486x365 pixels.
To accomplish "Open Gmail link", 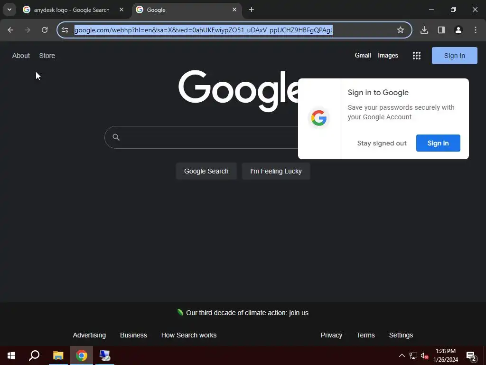I will [363, 56].
